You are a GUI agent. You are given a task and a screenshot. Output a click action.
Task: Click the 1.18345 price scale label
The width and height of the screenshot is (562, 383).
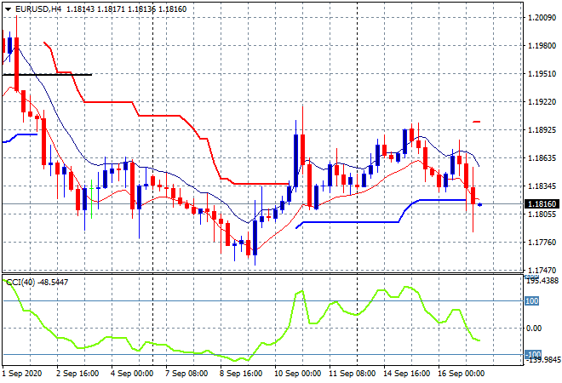[x=542, y=186]
